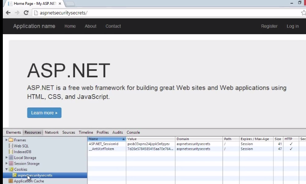
Task: Bookmark the page with the star icon
Action: click(x=304, y=13)
